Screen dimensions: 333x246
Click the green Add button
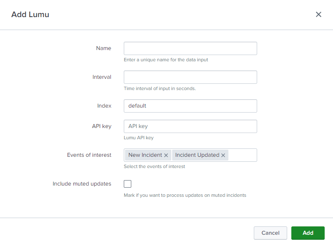click(x=308, y=233)
